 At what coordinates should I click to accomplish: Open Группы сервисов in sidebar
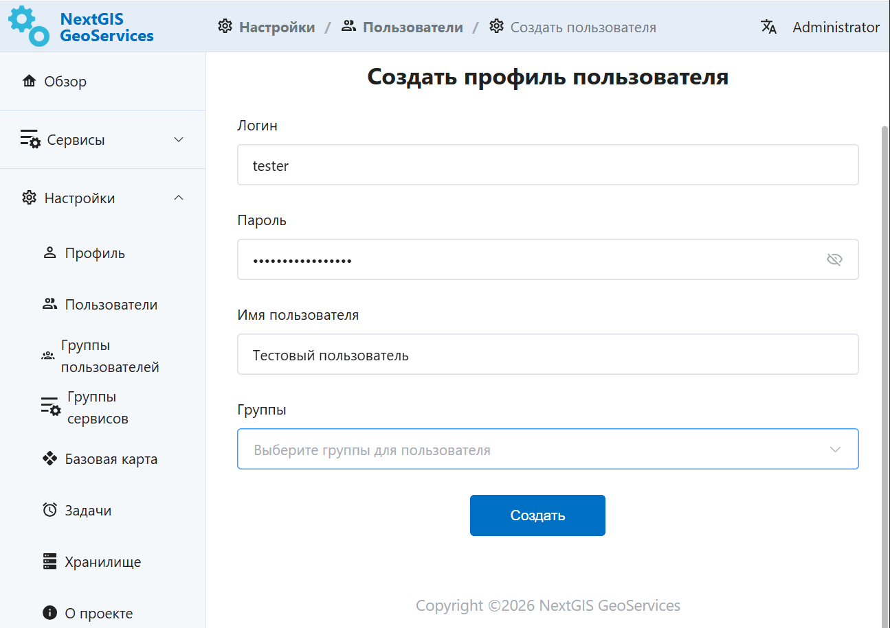(x=97, y=408)
